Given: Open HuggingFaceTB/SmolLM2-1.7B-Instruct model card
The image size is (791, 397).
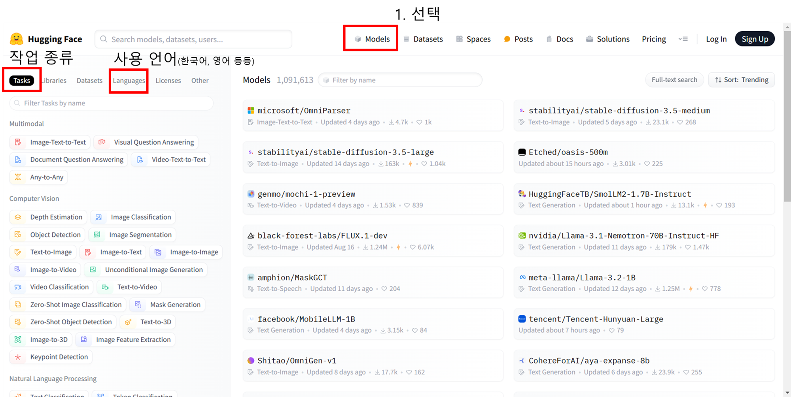Looking at the screenshot, I should 644,199.
